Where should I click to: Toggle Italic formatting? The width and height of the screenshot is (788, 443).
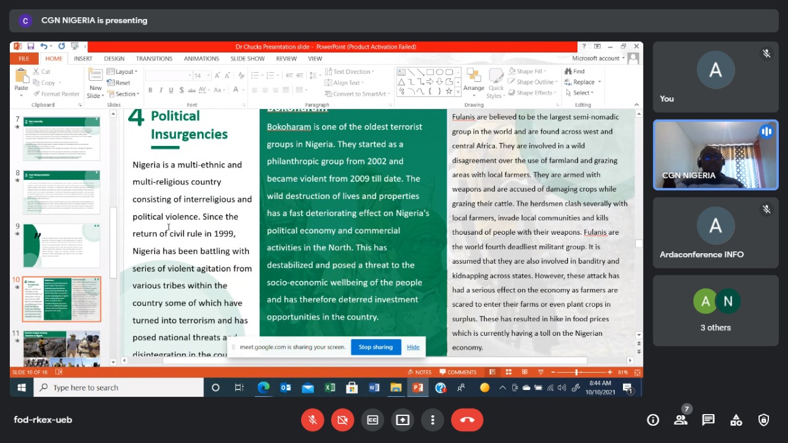coord(161,90)
